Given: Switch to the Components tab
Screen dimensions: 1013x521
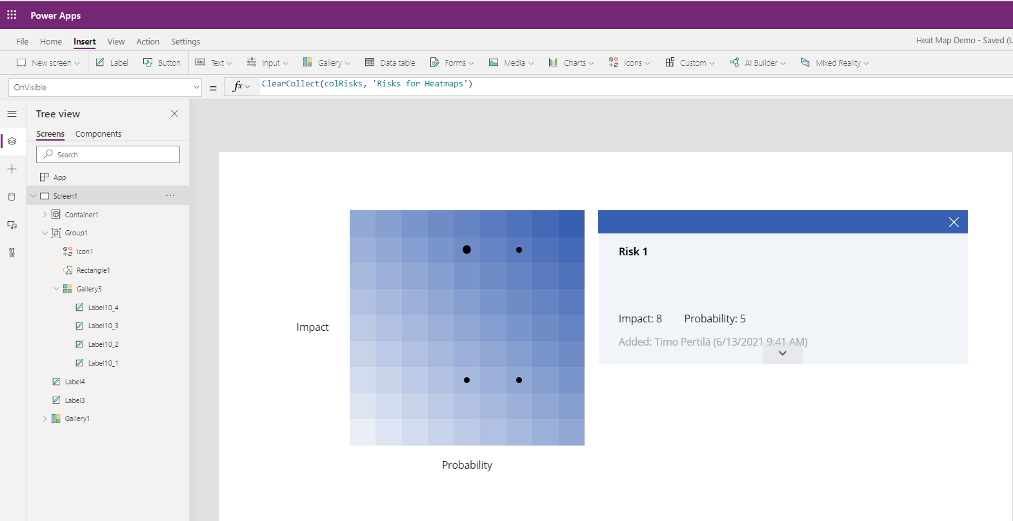Looking at the screenshot, I should 98,133.
